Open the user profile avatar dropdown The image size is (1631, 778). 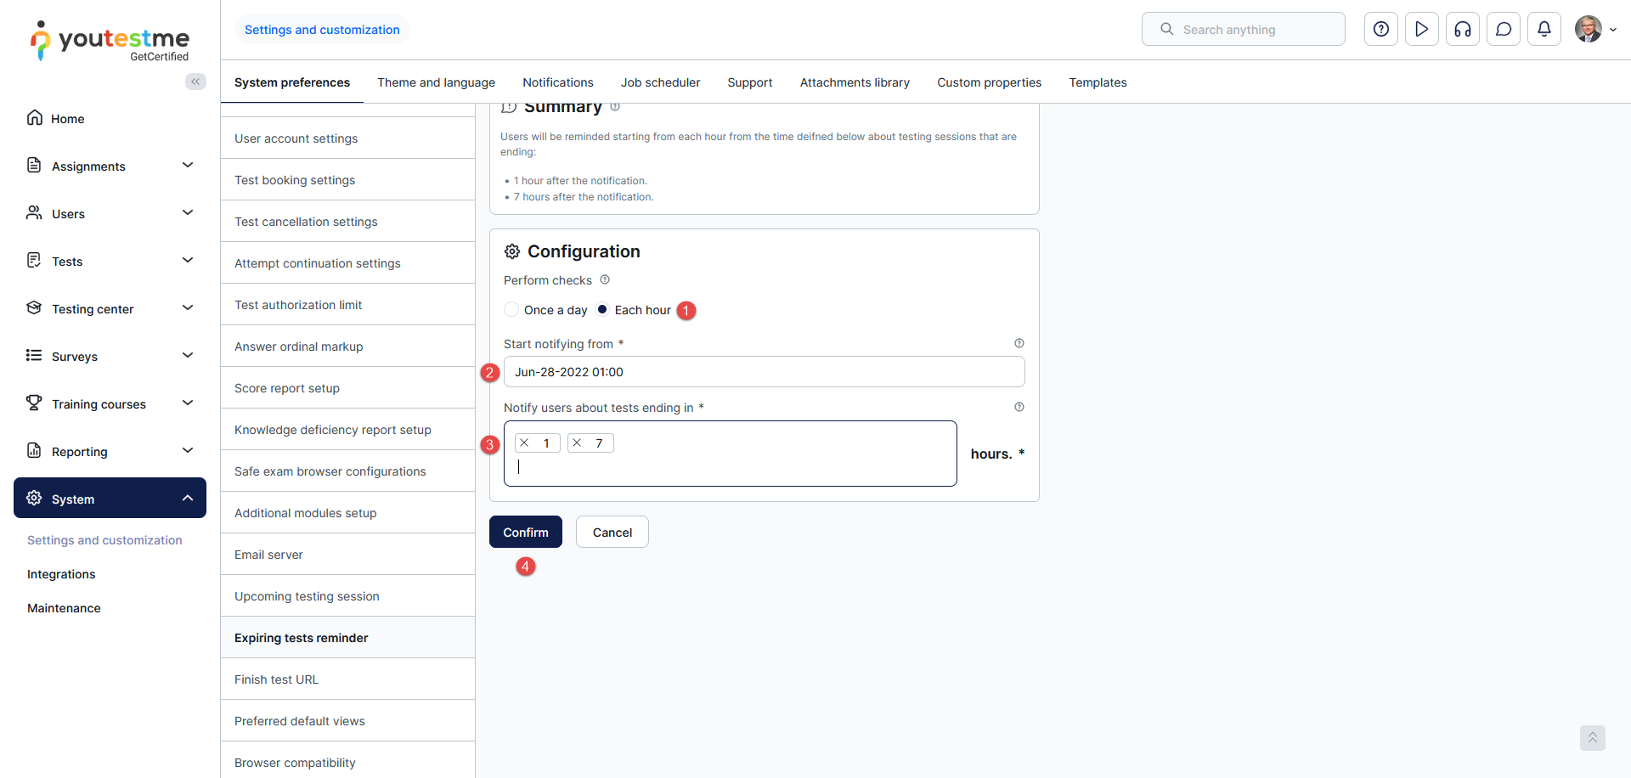1594,30
